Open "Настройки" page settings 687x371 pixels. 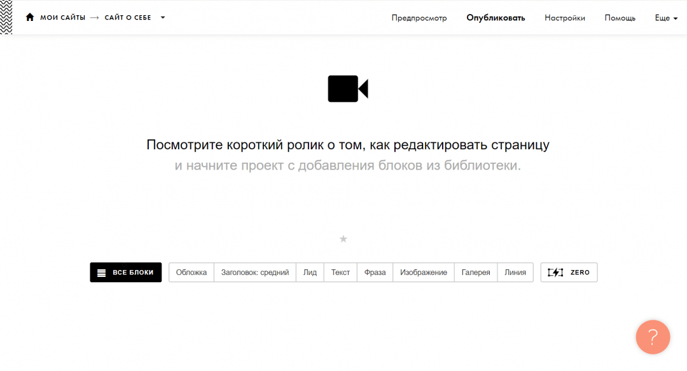(564, 18)
